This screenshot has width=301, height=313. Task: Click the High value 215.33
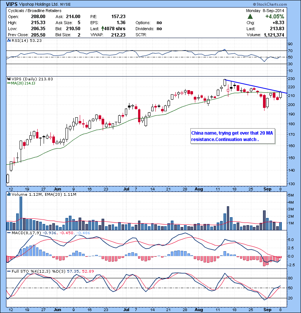tap(38, 23)
